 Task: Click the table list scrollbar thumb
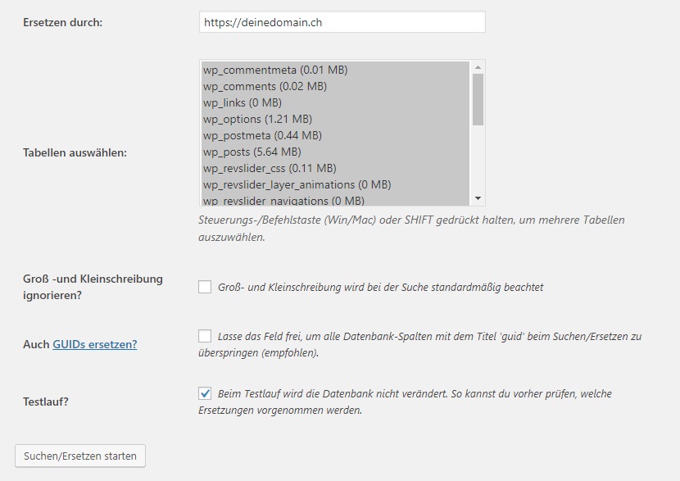[x=478, y=98]
